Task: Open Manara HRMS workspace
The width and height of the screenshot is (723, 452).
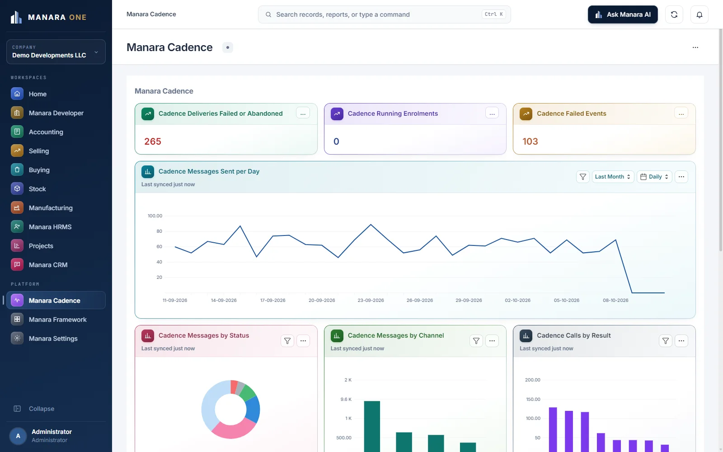Action: [56, 227]
